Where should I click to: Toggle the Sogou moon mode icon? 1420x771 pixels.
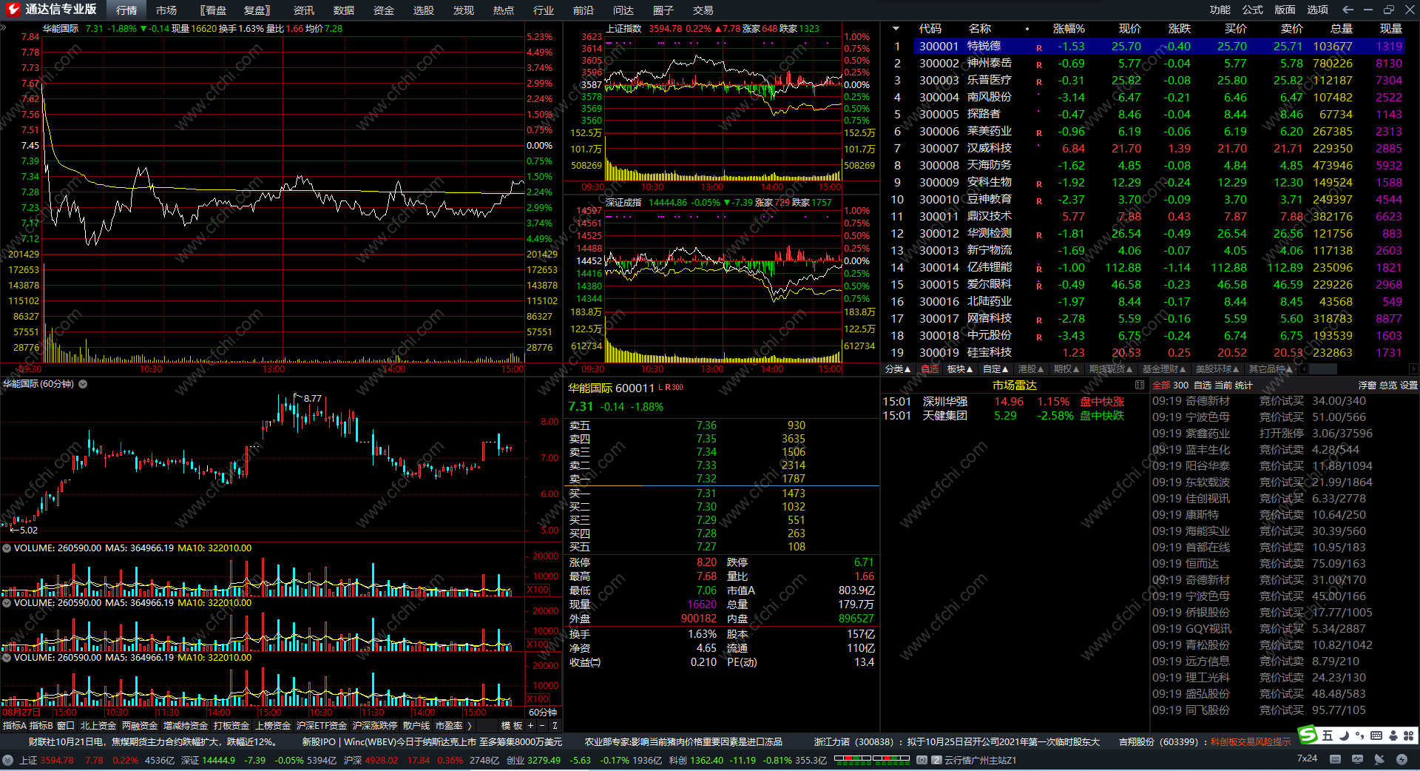1345,735
